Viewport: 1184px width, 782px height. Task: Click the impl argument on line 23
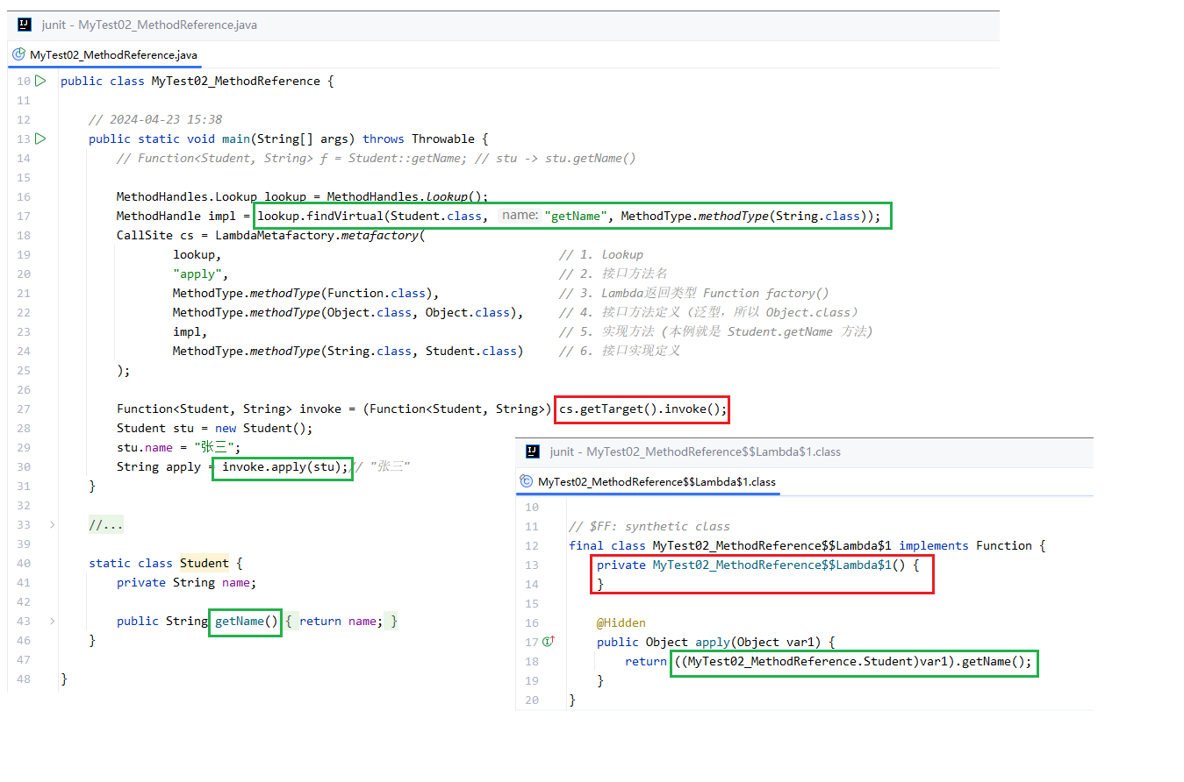187,331
